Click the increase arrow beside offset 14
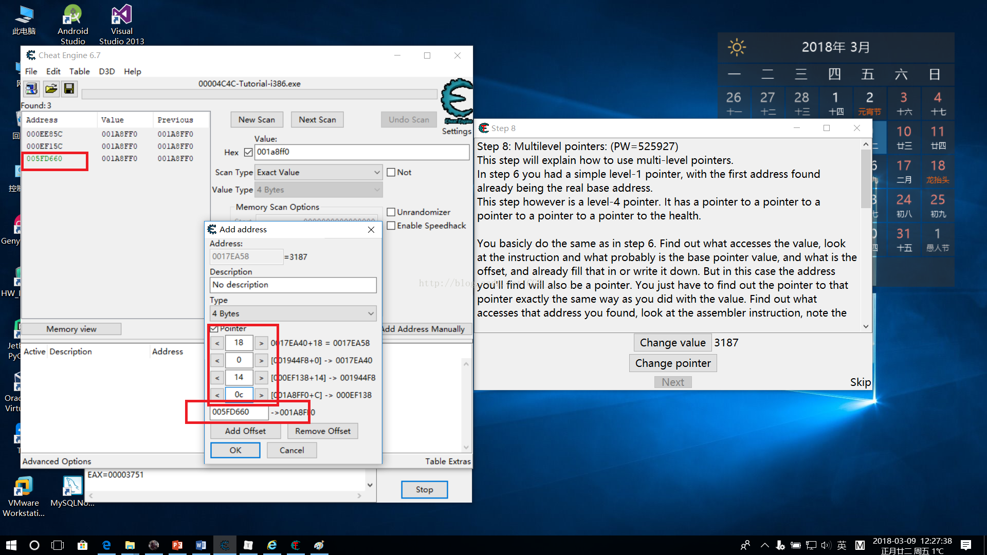 point(261,378)
